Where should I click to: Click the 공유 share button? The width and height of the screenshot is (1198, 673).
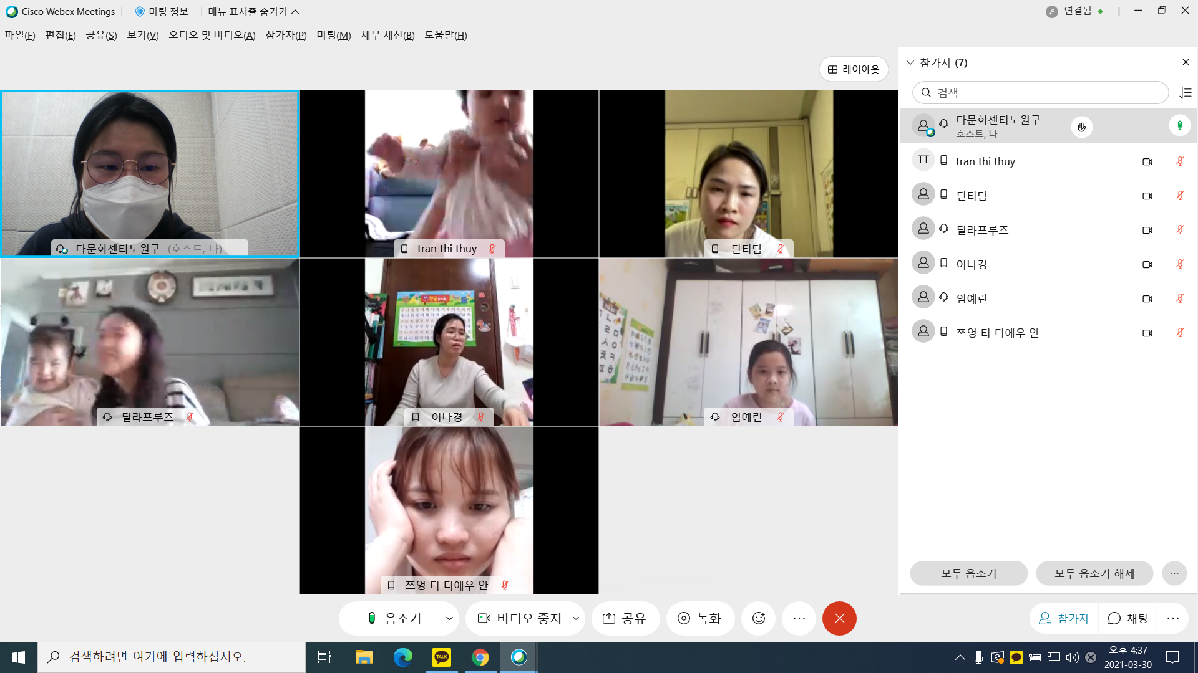coord(625,618)
